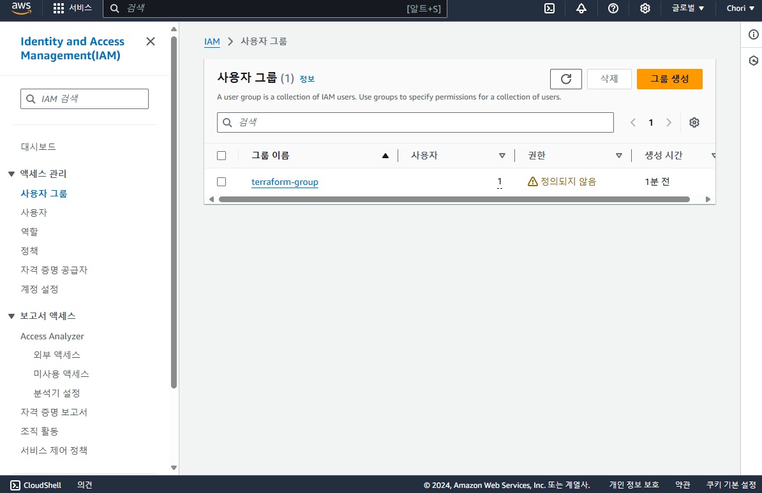Sort by 그룹 이름 ascending arrow
Viewport: 762px width, 493px height.
click(385, 156)
